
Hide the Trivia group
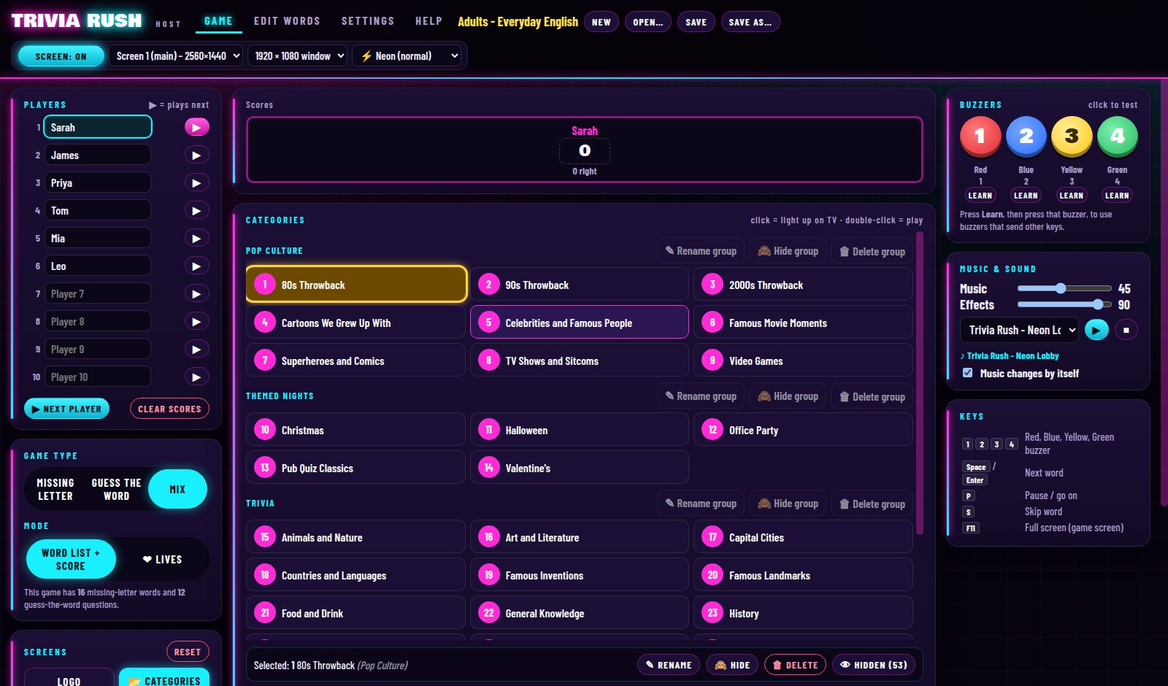click(x=788, y=504)
